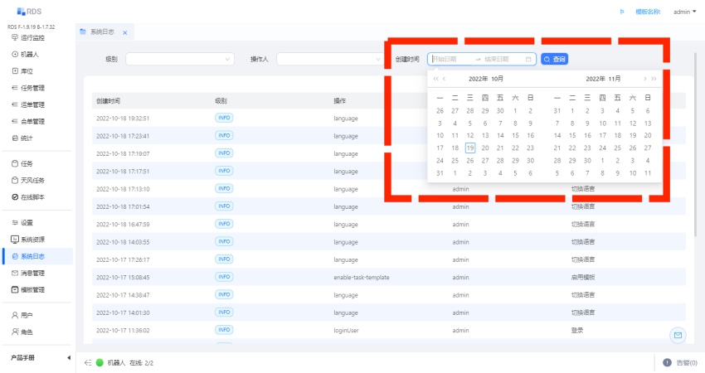Click the 开始日期 start date input

pyautogui.click(x=449, y=59)
